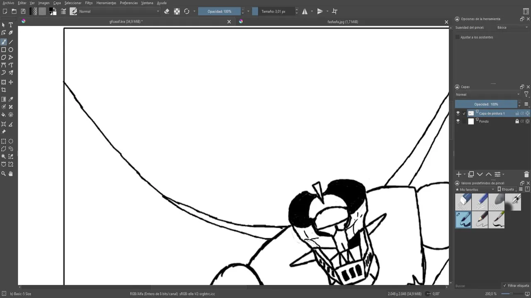Select the Rectangle shape tool
Screen dimensions: 531x298
tap(4, 50)
